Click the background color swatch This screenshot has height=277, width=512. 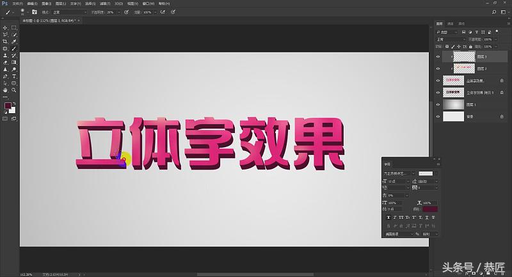click(x=13, y=111)
